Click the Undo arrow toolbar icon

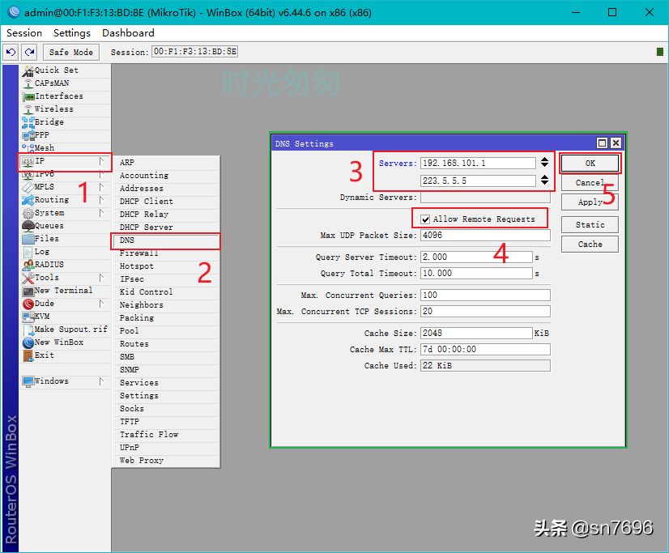[11, 52]
